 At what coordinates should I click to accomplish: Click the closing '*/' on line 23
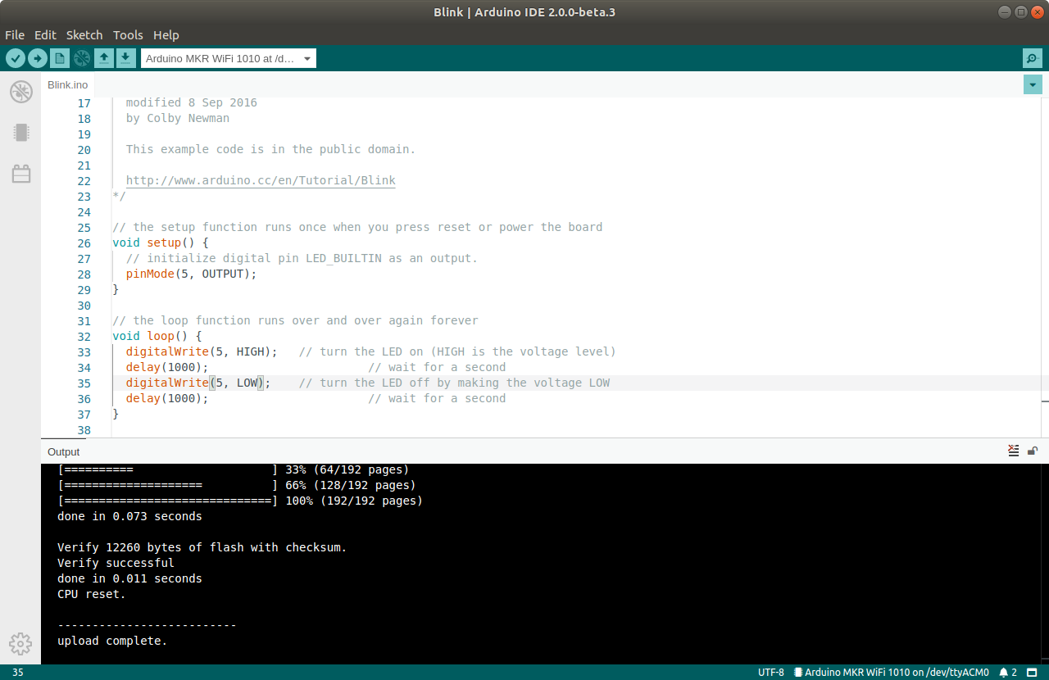(119, 197)
